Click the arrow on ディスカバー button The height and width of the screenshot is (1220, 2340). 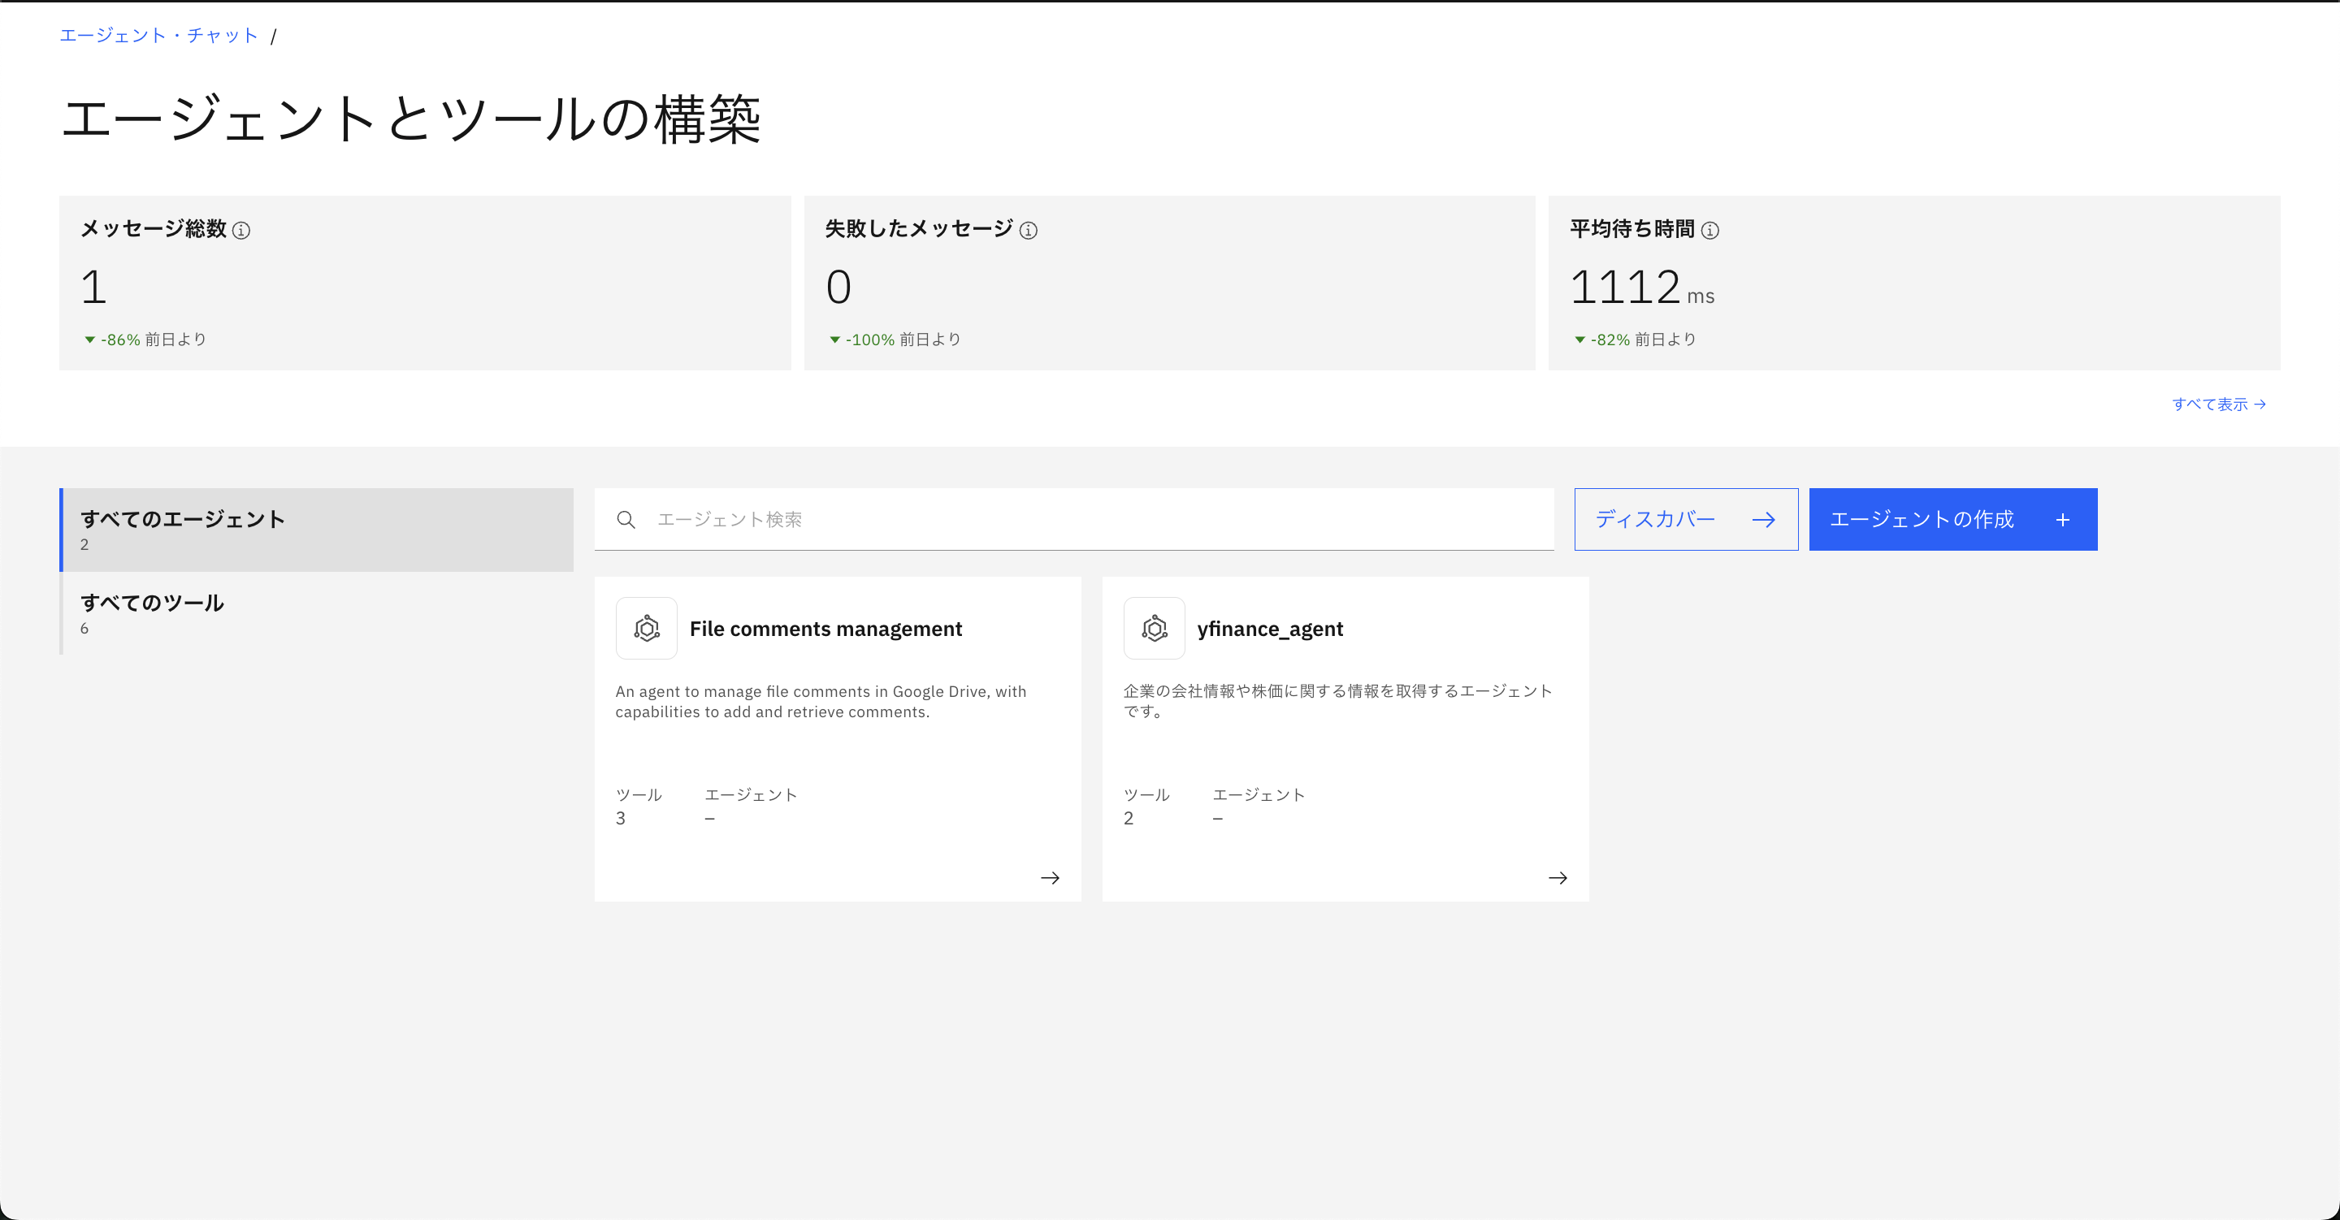pyautogui.click(x=1763, y=520)
